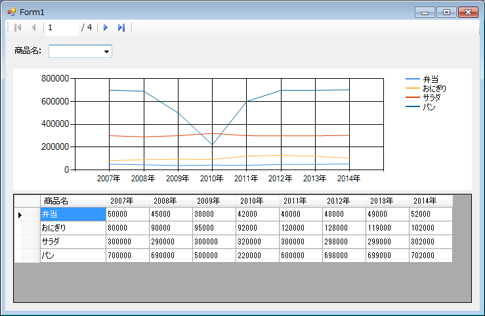Viewport: 485px width, 316px height.
Task: Click the サラダ legend entry in the chart
Action: (431, 97)
